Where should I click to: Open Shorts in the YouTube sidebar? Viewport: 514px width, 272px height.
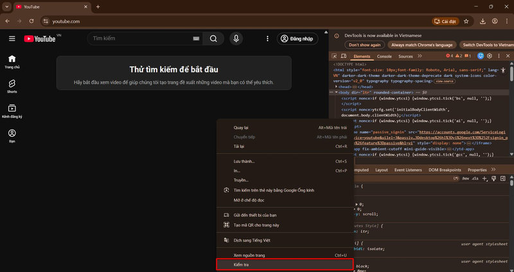tap(12, 87)
